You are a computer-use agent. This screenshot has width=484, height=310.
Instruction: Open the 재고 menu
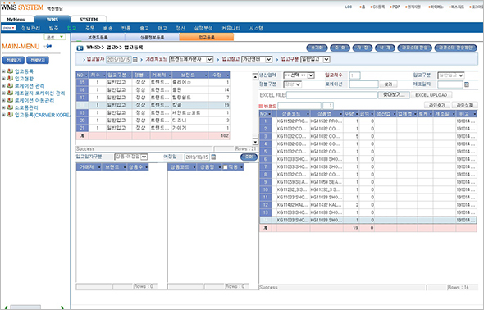coord(162,28)
